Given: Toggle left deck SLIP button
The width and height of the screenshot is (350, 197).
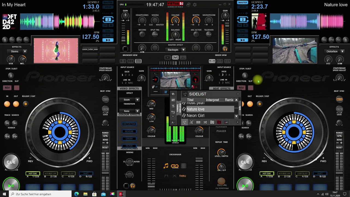Looking at the screenshot, I should pyautogui.click(x=17, y=88).
